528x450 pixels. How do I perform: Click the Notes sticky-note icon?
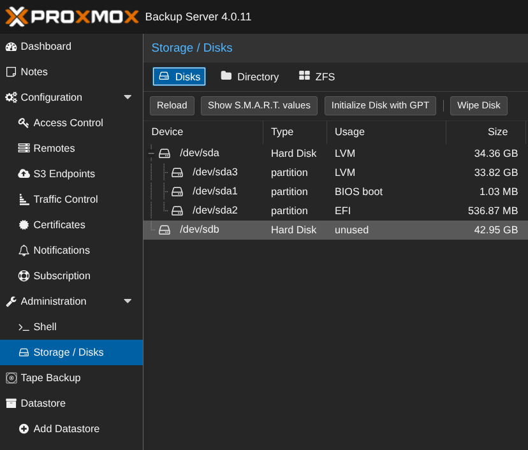pos(11,72)
